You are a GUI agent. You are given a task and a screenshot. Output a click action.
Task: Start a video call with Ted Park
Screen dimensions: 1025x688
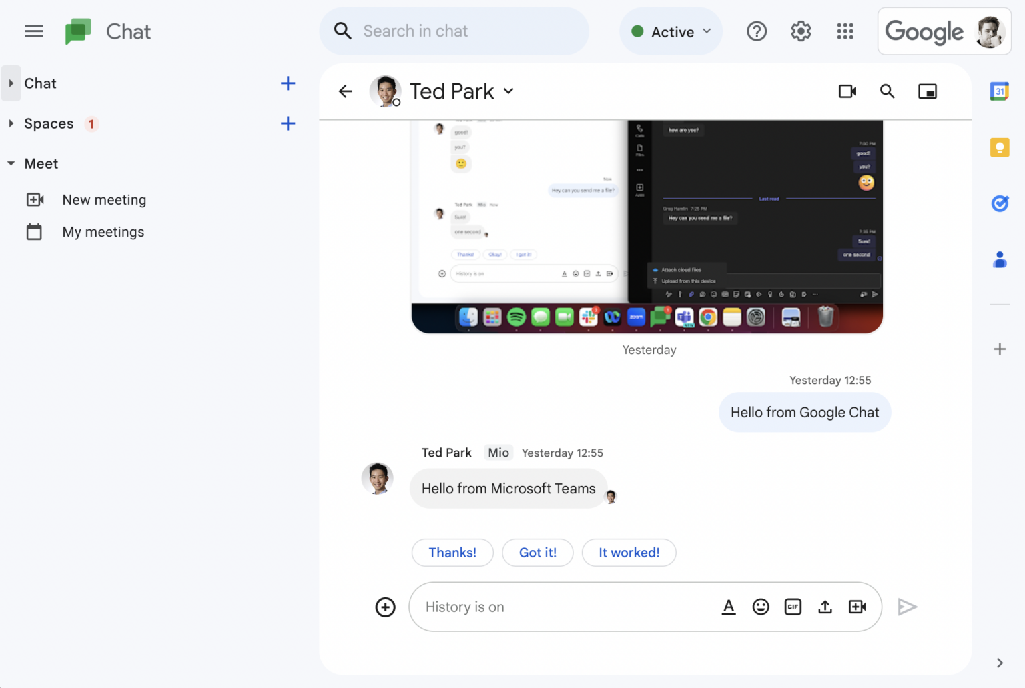click(847, 91)
